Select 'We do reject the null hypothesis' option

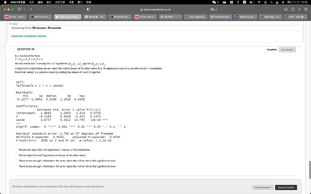coord(17,154)
